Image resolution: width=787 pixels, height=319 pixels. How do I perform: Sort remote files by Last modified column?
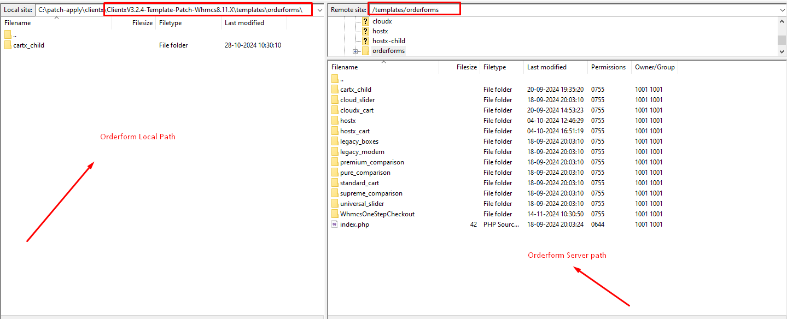point(547,67)
